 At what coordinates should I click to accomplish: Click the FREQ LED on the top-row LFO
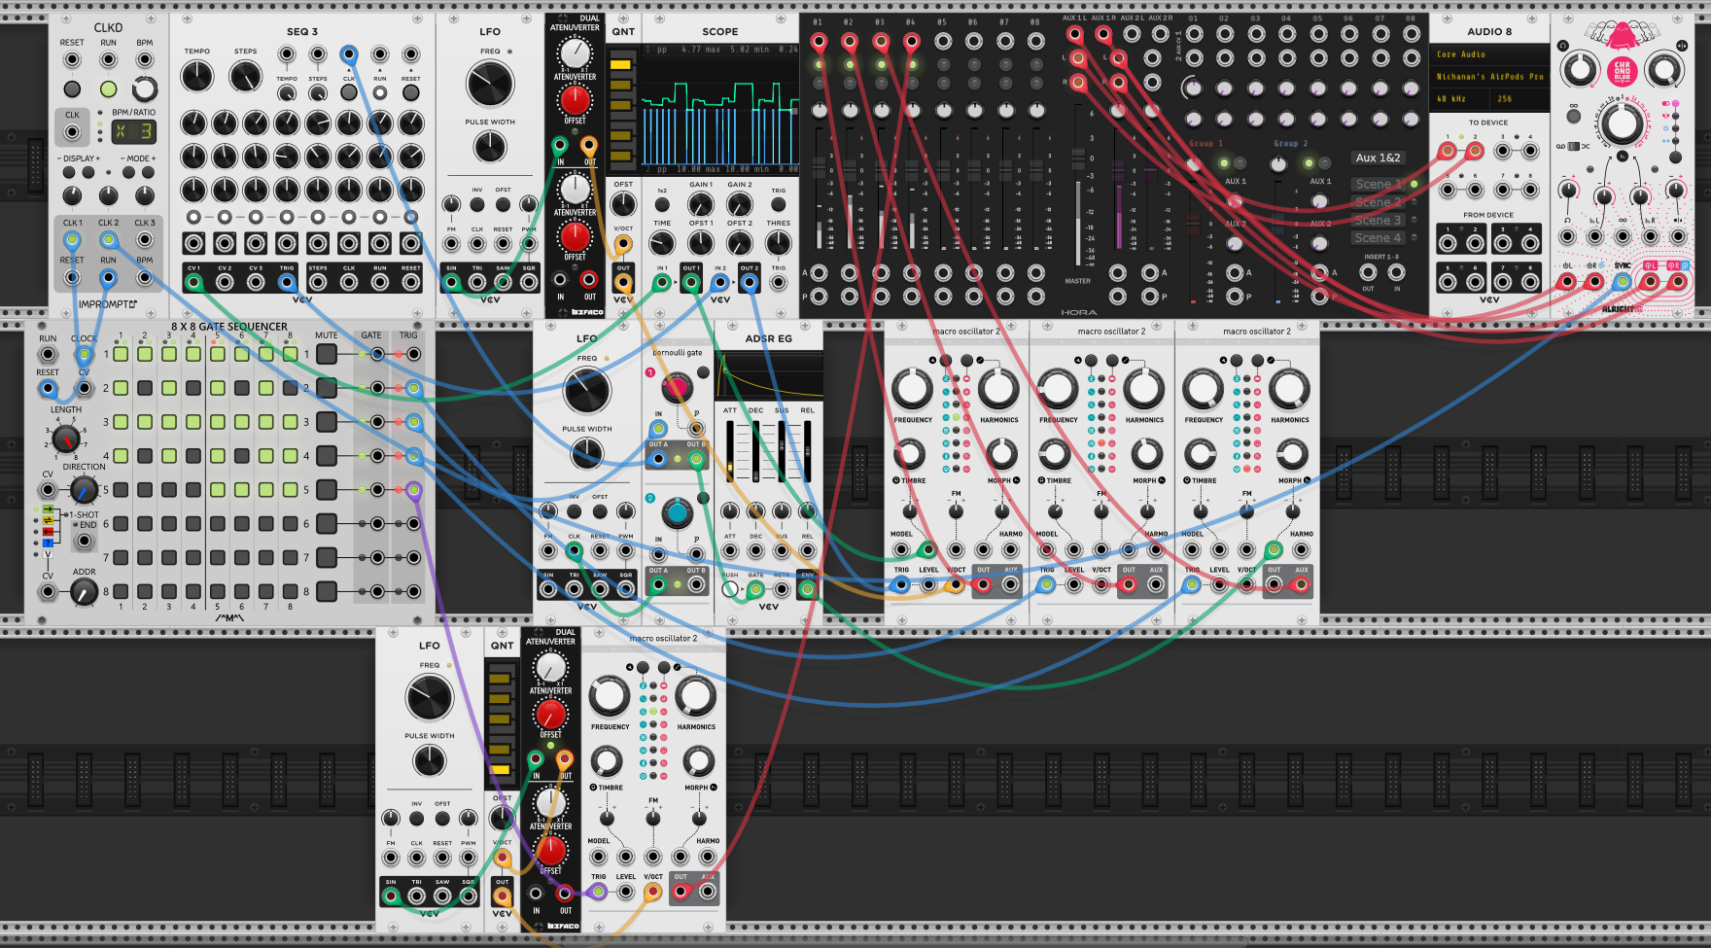[x=509, y=52]
